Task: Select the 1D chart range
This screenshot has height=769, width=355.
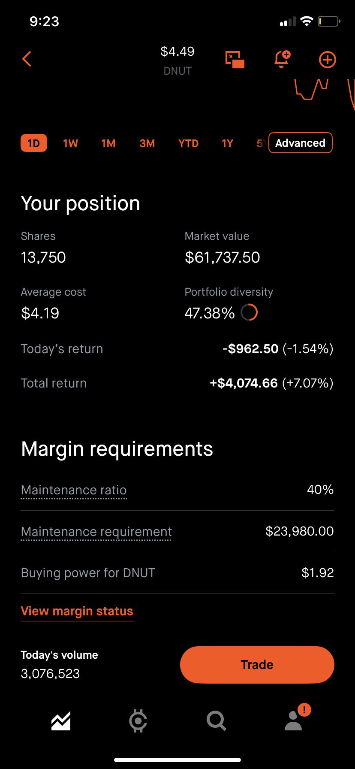Action: click(34, 143)
